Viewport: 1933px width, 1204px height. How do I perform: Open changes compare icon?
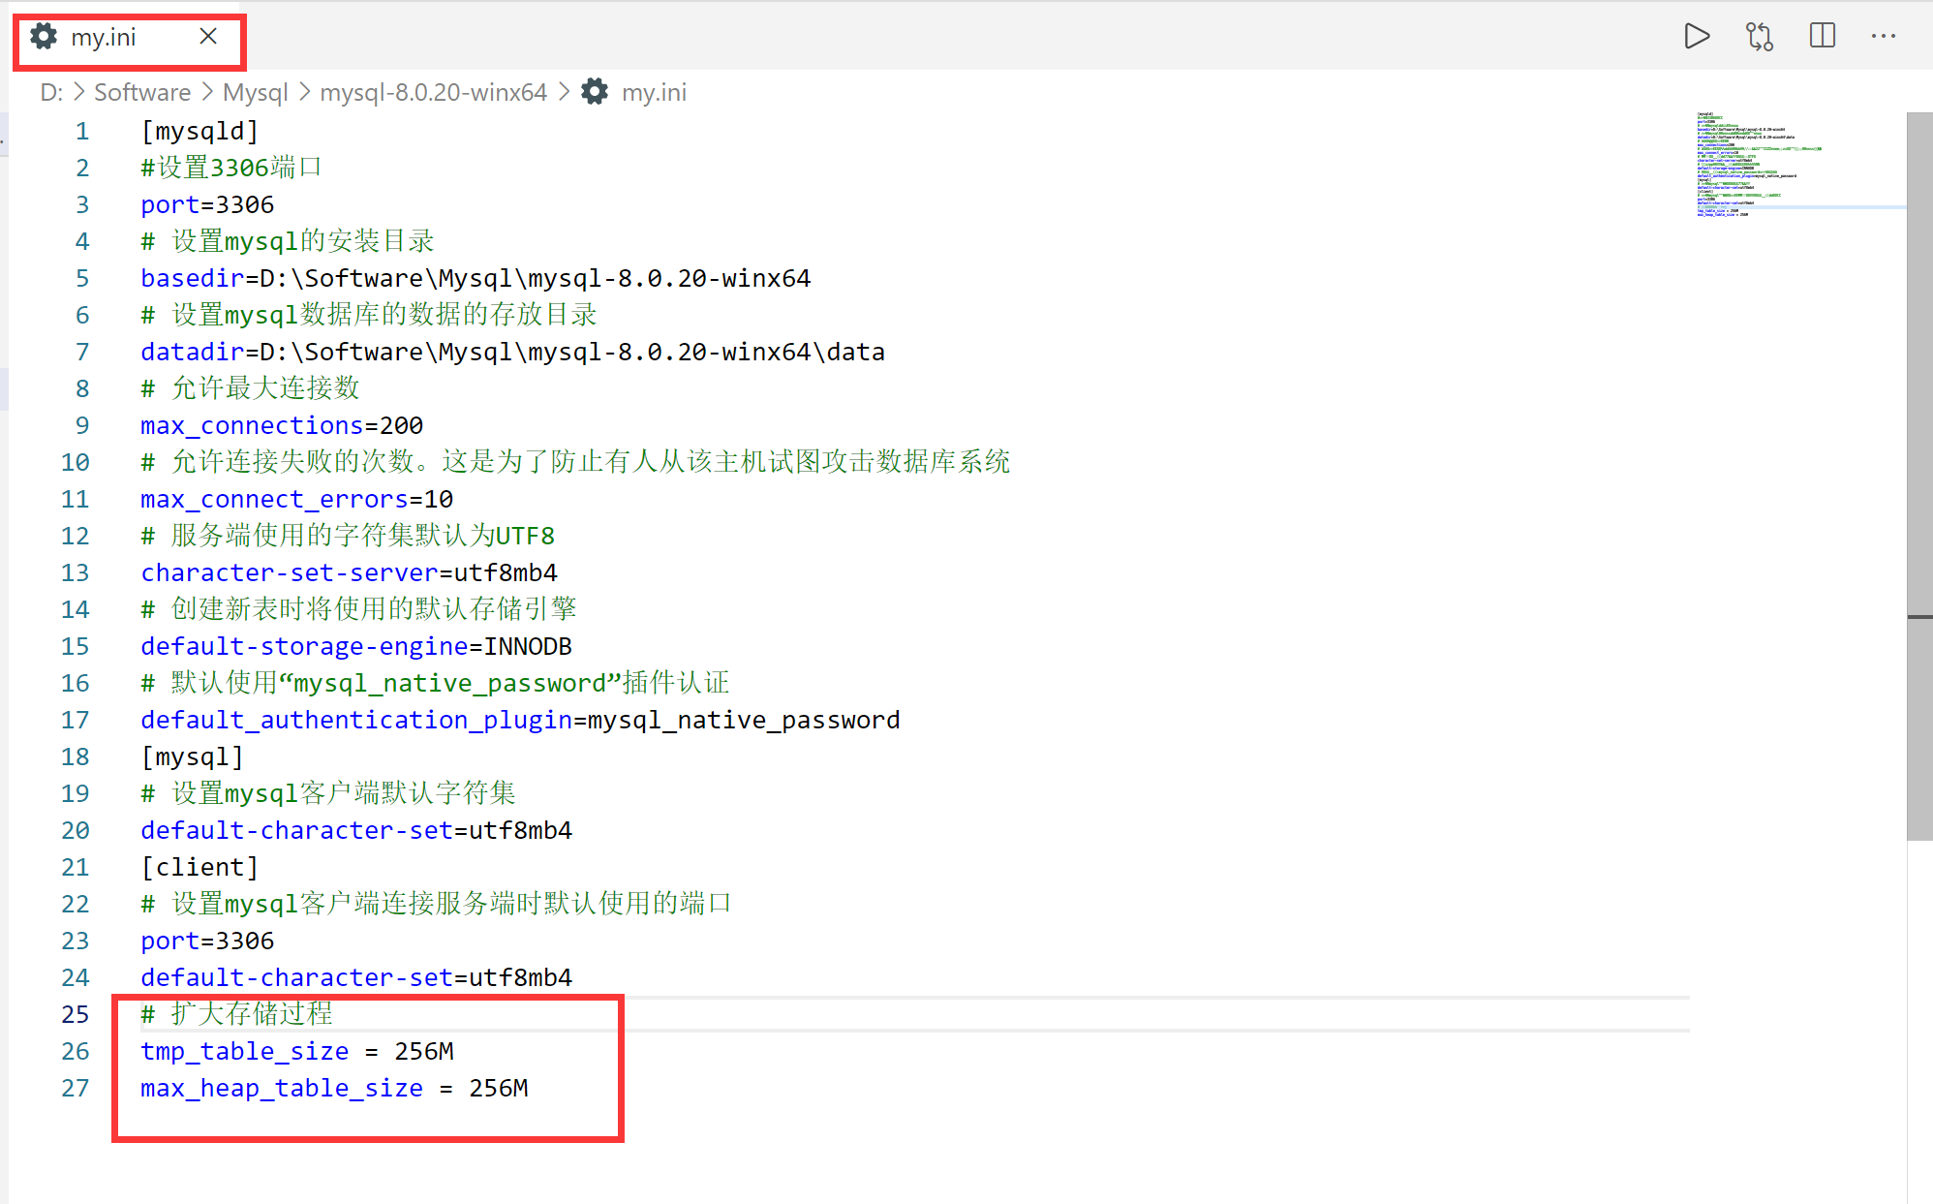(1759, 37)
